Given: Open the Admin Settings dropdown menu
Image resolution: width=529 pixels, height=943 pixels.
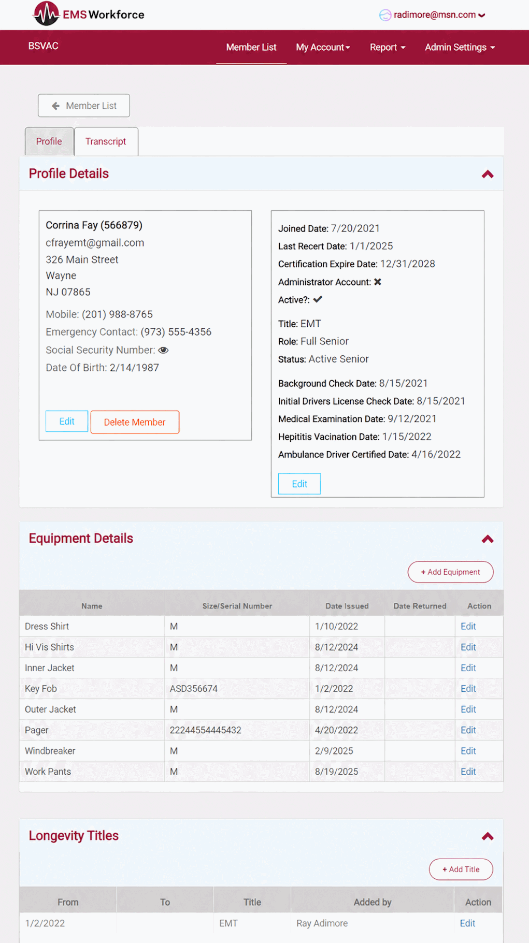Looking at the screenshot, I should (x=460, y=47).
